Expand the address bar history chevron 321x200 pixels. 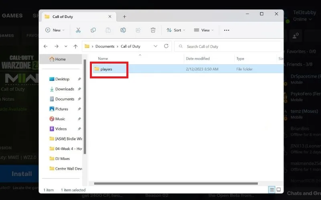pos(156,46)
